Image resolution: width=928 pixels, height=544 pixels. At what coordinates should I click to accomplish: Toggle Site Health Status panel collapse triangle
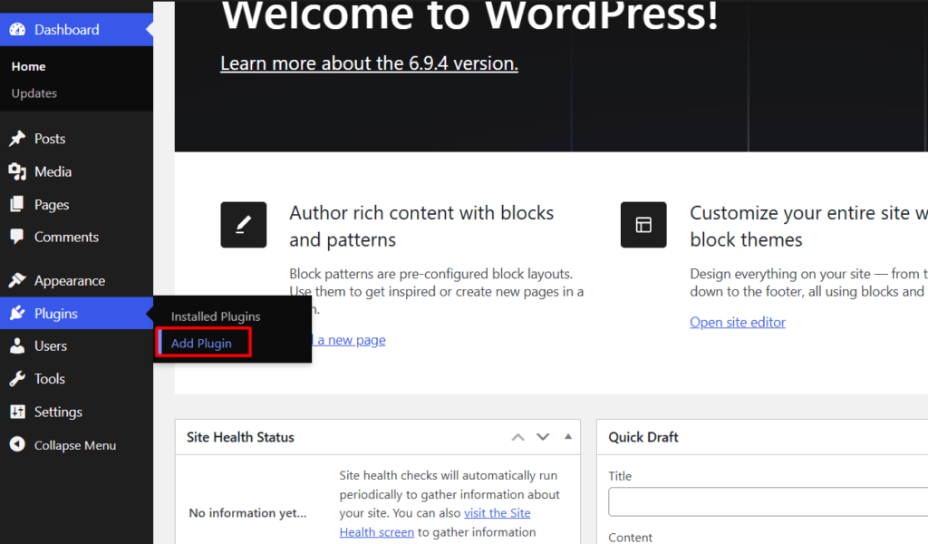[568, 437]
